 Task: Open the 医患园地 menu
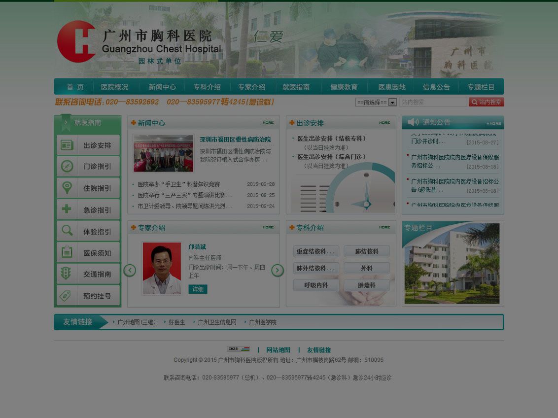(x=392, y=87)
